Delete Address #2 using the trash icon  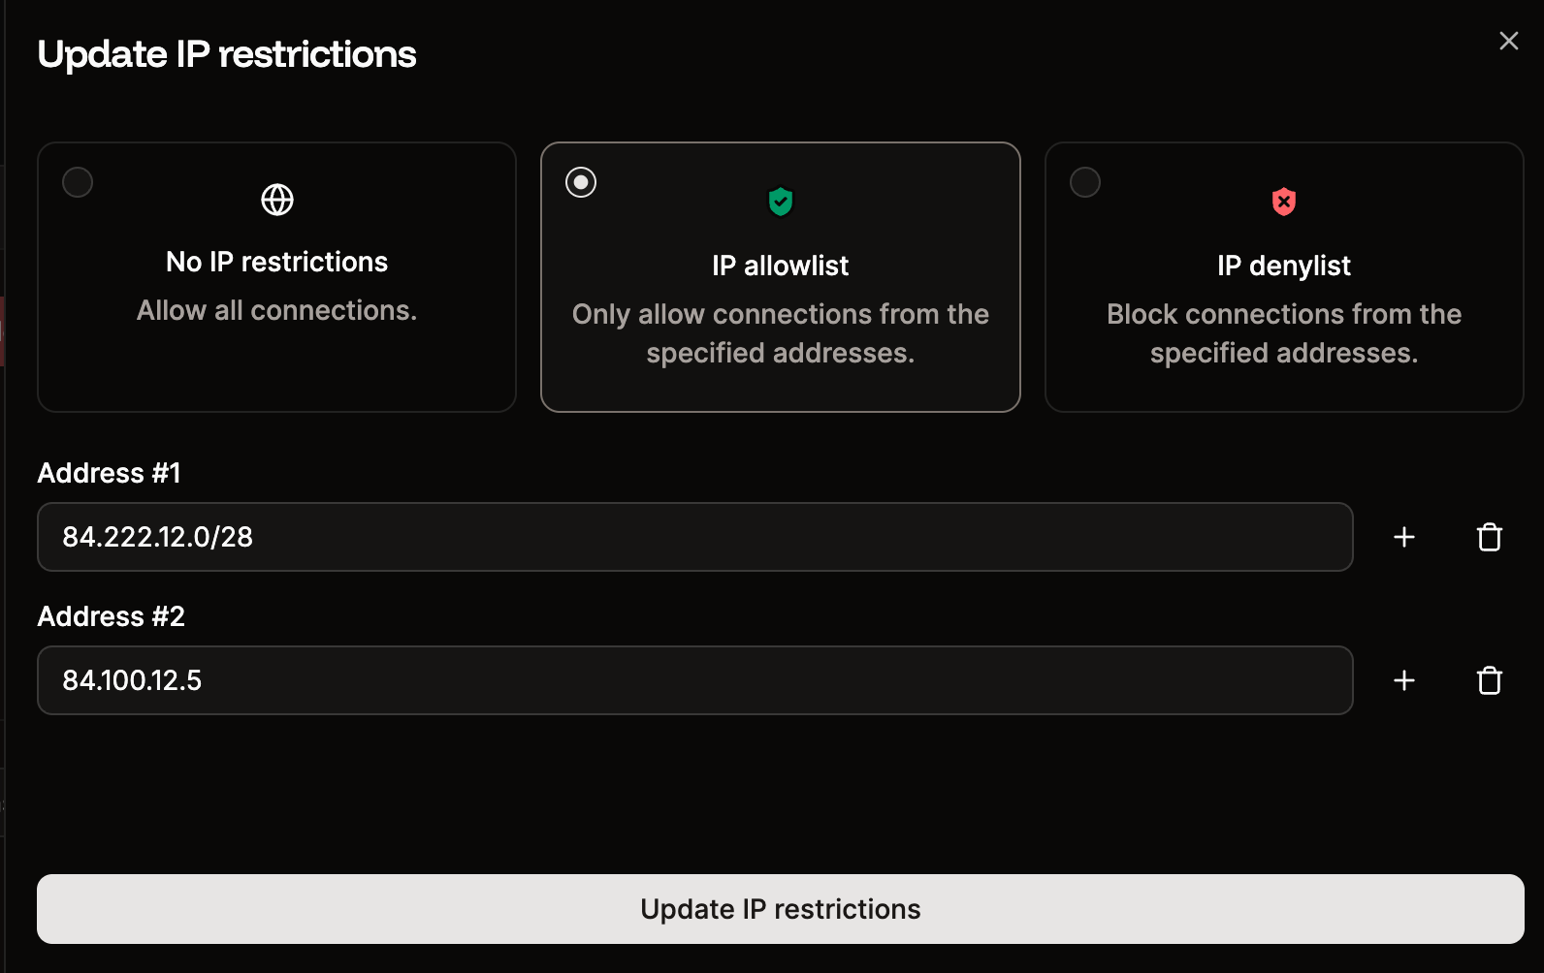(x=1490, y=680)
